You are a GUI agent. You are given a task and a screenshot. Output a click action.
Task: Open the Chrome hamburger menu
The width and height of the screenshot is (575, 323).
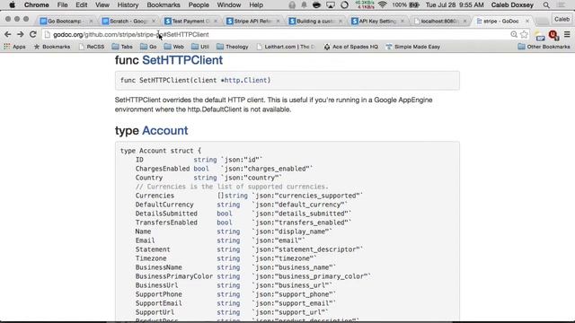click(x=567, y=34)
